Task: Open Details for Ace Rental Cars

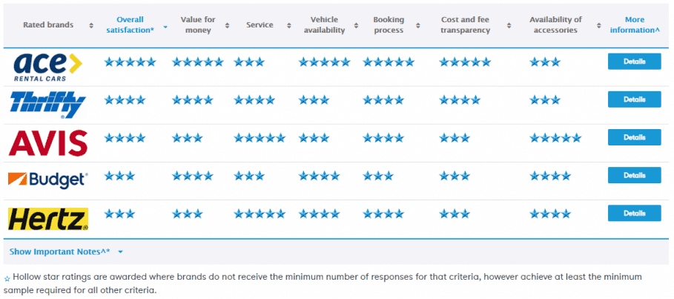Action: 634,62
